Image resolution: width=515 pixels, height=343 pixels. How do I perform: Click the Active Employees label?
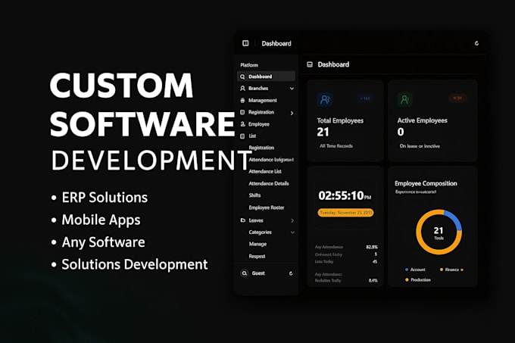coord(422,120)
